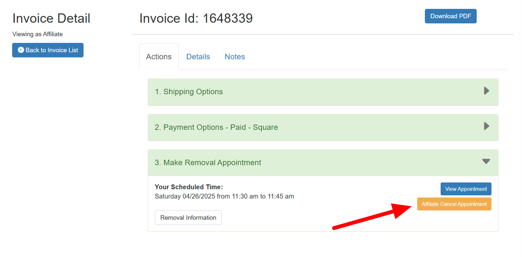Open View Appointment
This screenshot has height=257, width=522.
click(x=466, y=189)
